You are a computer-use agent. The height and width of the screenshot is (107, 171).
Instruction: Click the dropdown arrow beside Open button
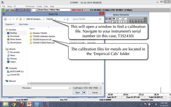[84, 93]
